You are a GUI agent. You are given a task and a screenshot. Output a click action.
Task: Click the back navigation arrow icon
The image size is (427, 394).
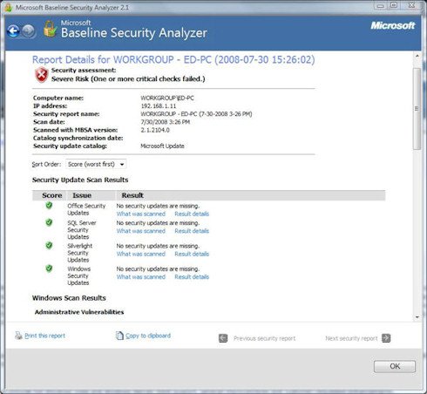[x=14, y=31]
